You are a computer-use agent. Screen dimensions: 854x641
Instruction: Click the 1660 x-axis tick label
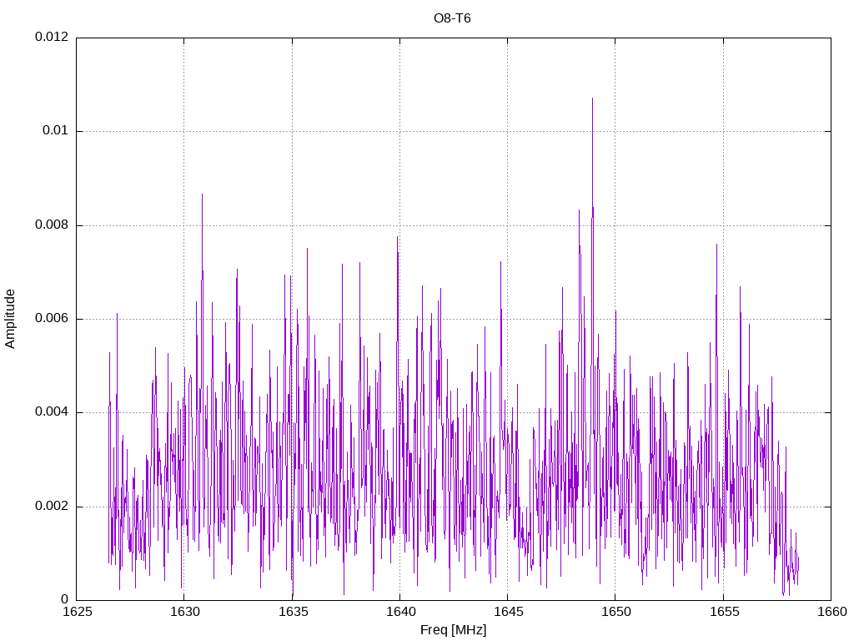pos(831,612)
